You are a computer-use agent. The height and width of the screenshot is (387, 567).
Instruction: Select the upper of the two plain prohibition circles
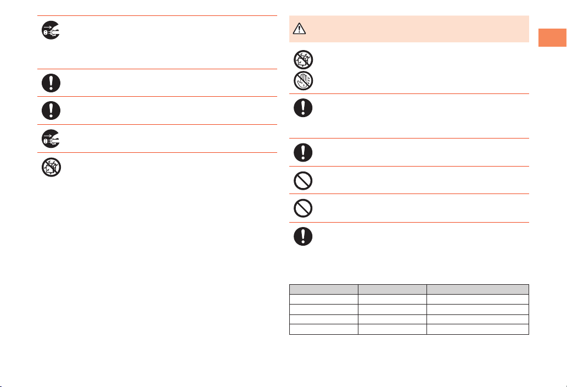click(x=303, y=181)
